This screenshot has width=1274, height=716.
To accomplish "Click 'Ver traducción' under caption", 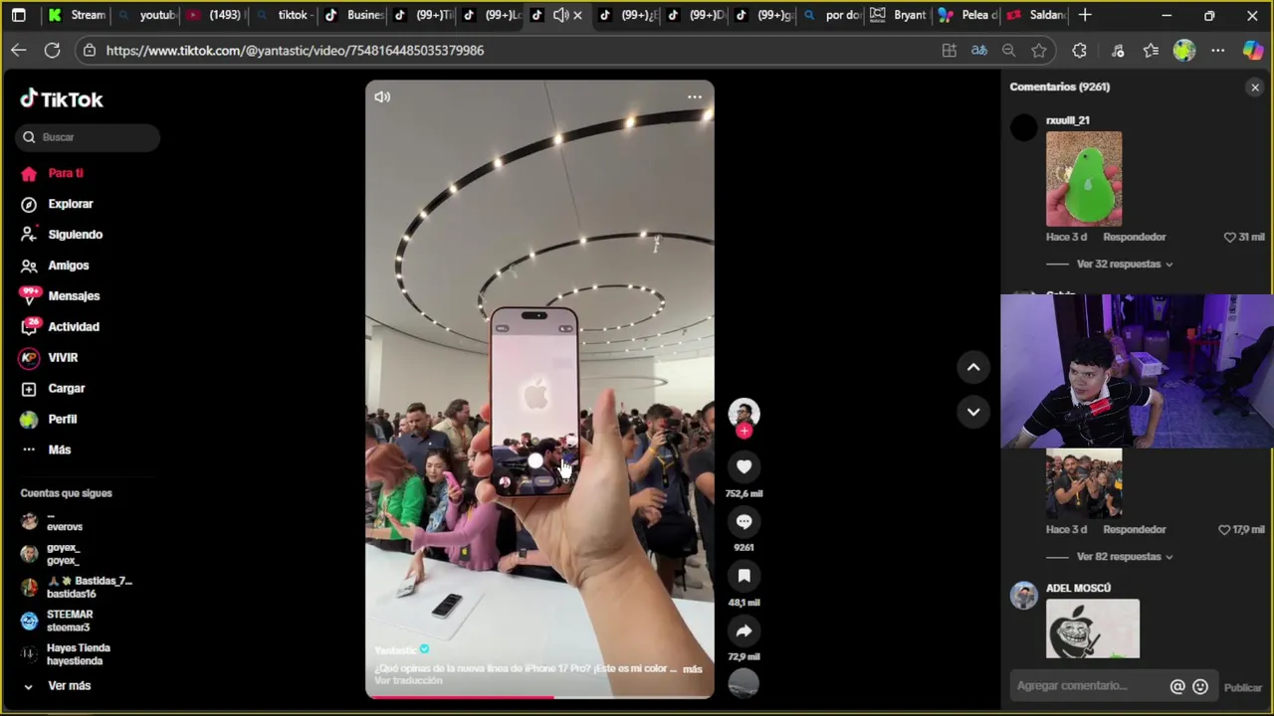I will 408,680.
